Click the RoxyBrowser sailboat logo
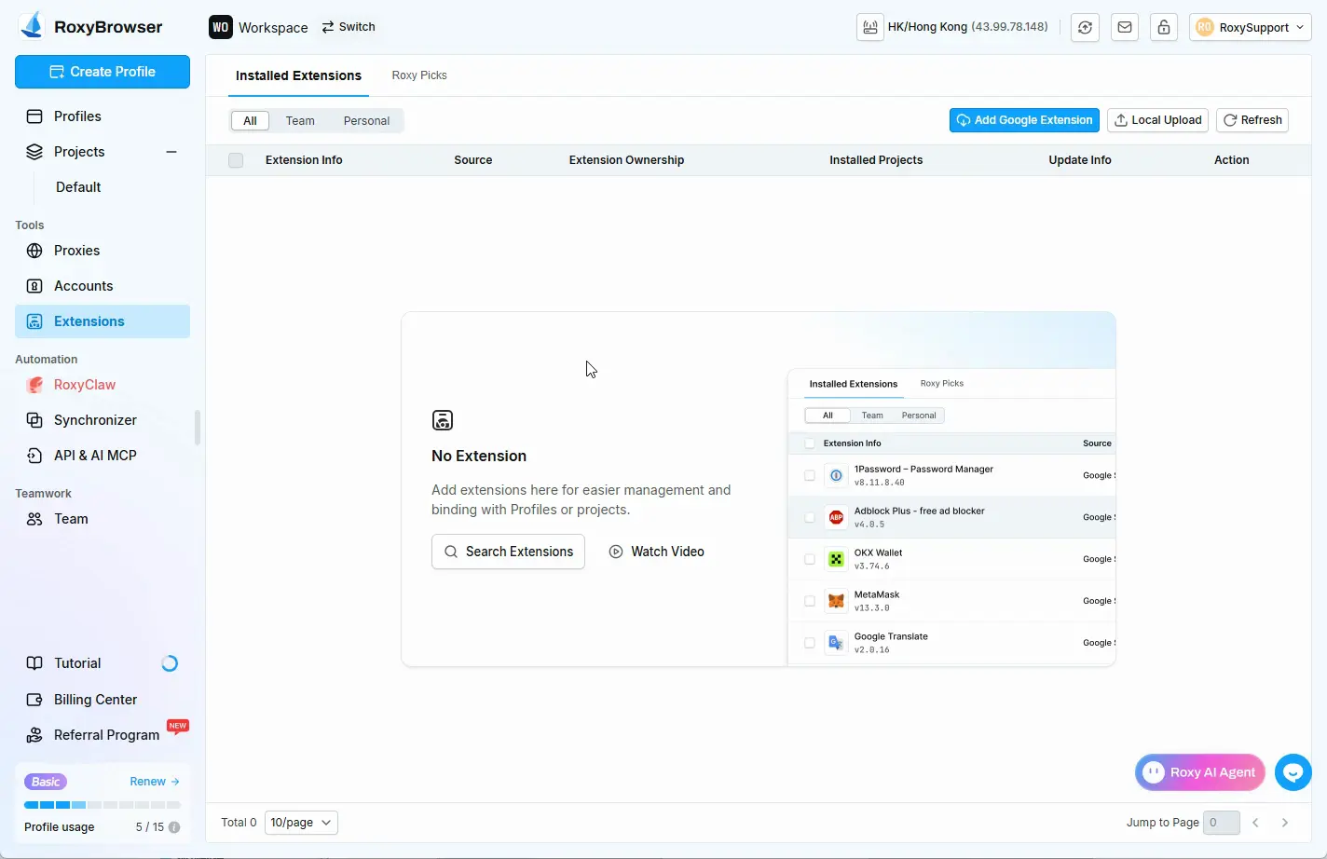The image size is (1327, 859). tap(32, 25)
